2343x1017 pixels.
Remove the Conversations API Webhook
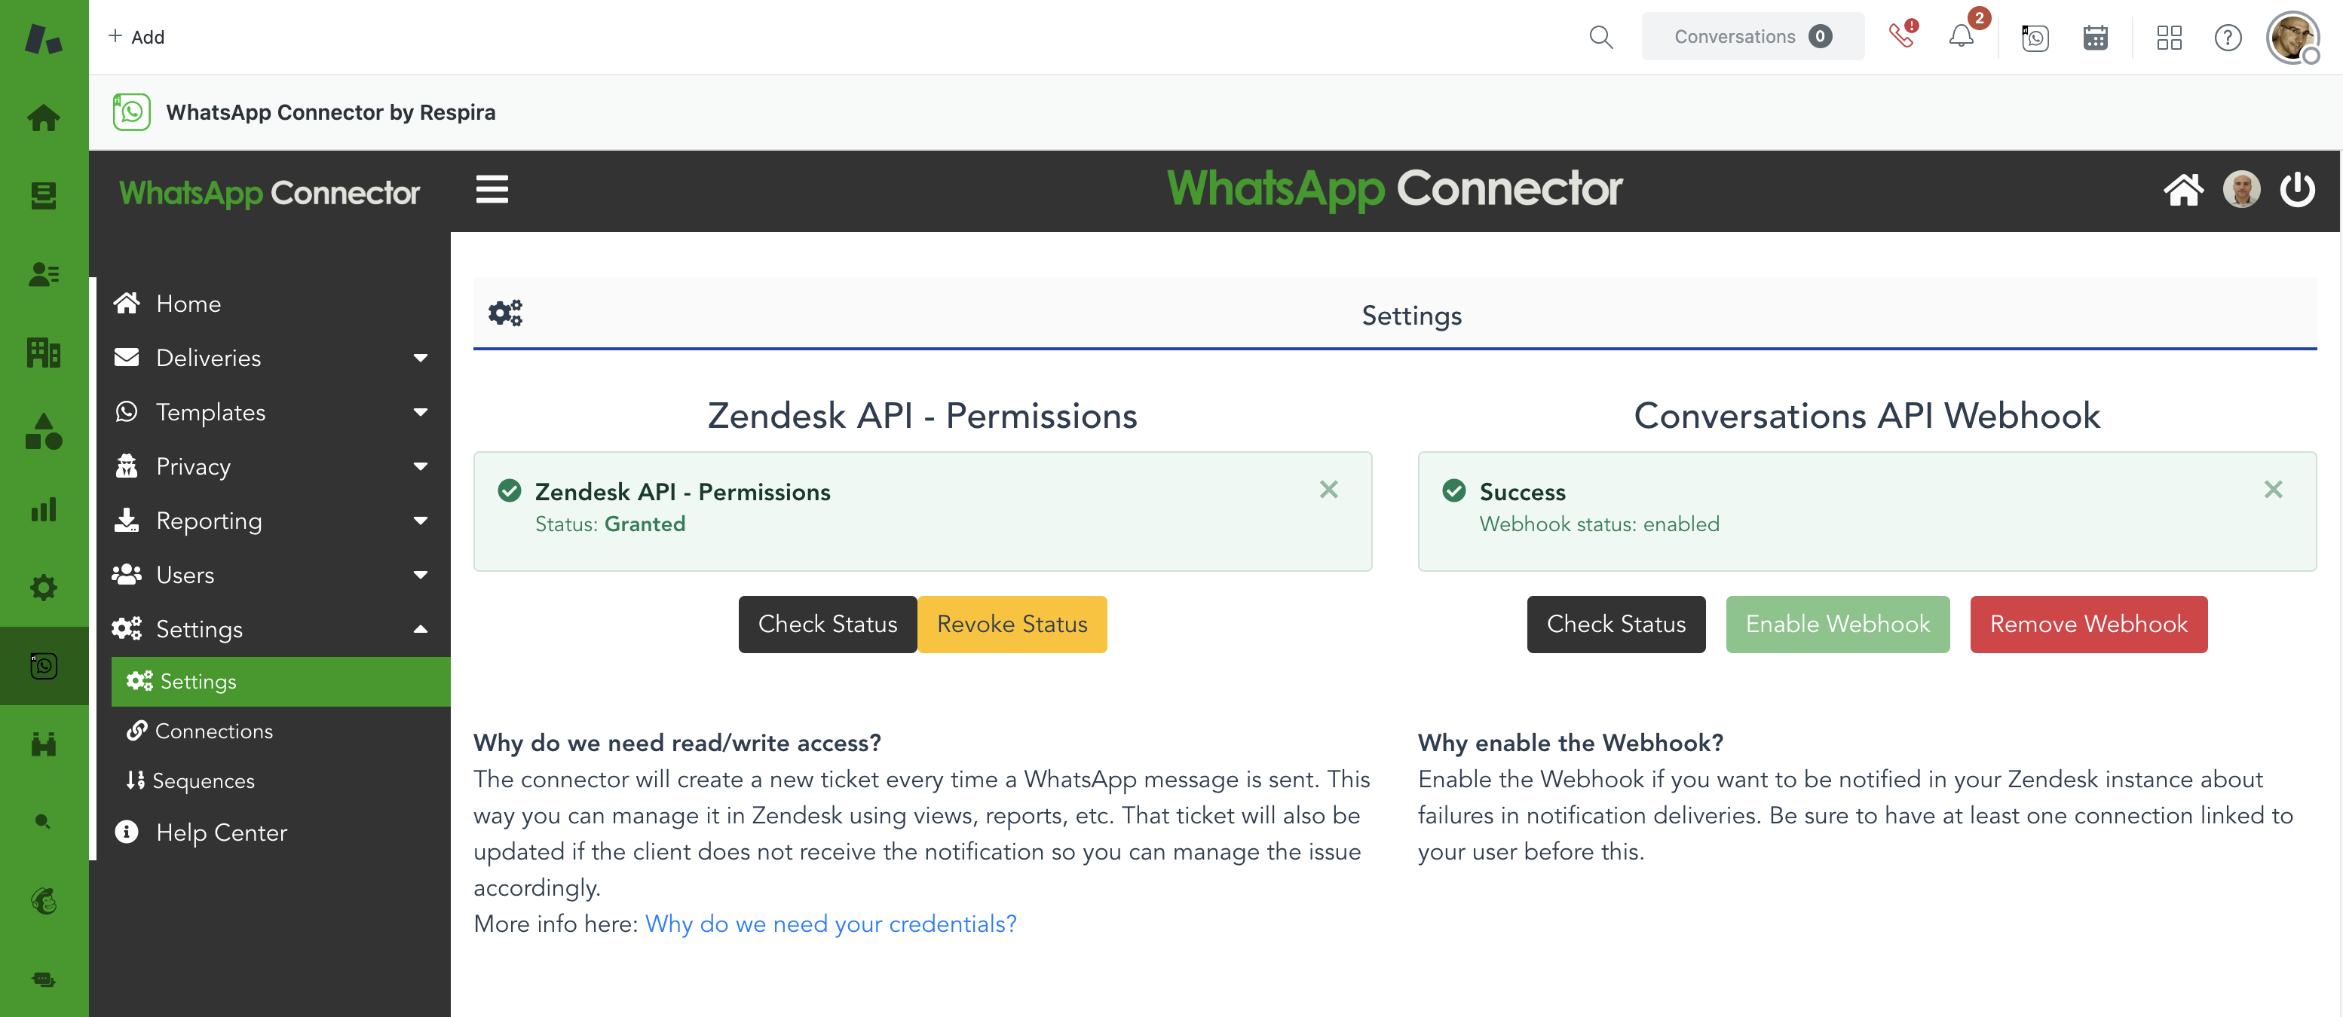point(2088,624)
